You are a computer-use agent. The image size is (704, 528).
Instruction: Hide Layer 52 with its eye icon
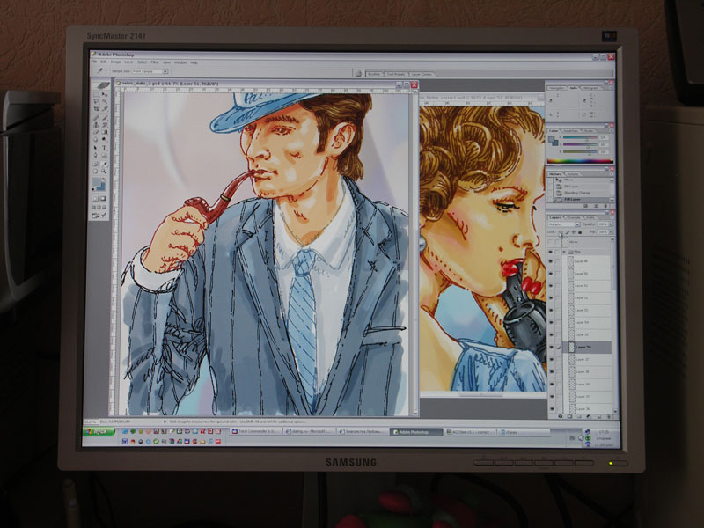click(x=552, y=297)
